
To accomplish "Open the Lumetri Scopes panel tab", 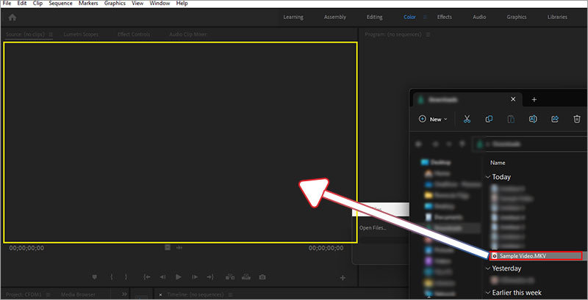I will coord(81,34).
